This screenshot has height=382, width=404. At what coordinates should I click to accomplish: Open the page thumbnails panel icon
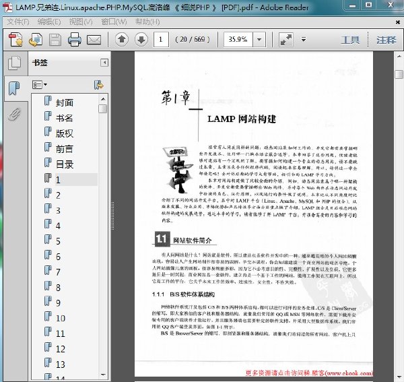click(x=14, y=63)
